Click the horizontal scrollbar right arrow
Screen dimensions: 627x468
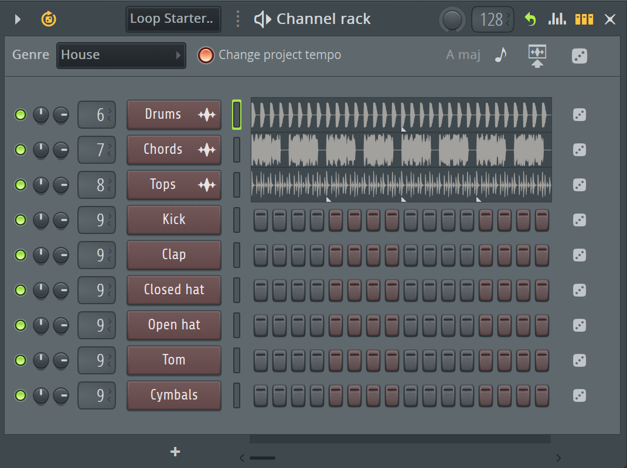click(558, 458)
